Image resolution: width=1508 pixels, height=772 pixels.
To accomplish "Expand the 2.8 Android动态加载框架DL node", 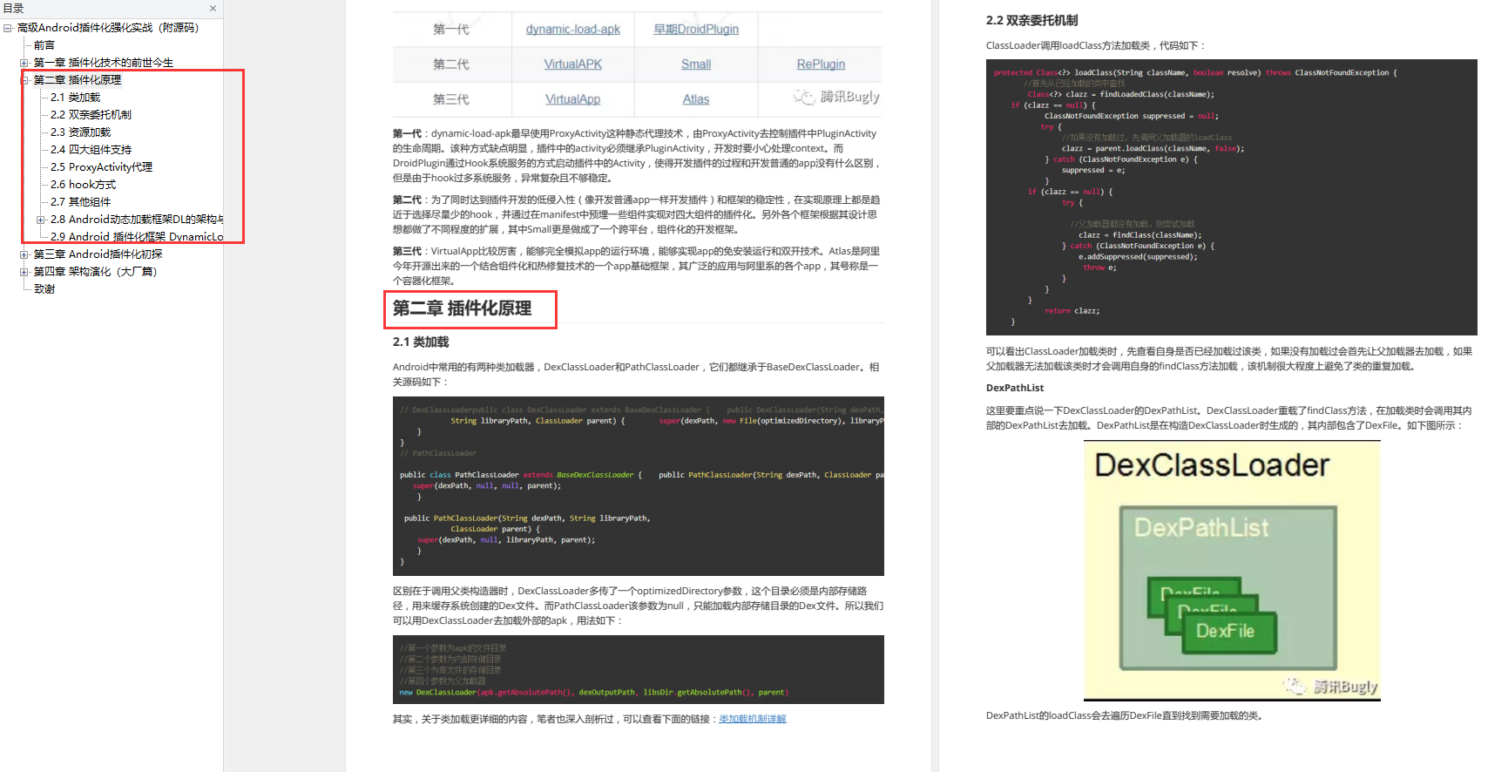I will point(41,220).
